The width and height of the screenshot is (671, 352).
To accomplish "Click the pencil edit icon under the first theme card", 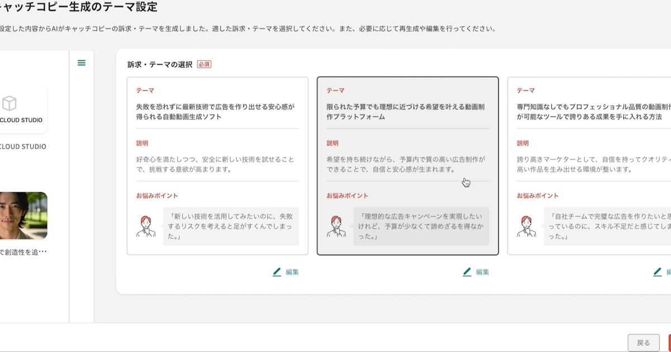I will [x=277, y=272].
